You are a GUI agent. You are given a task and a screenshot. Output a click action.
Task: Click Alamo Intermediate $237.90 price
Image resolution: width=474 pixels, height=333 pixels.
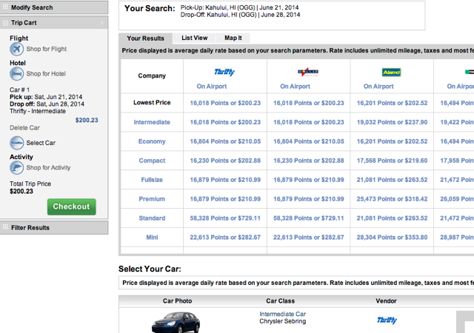point(392,122)
